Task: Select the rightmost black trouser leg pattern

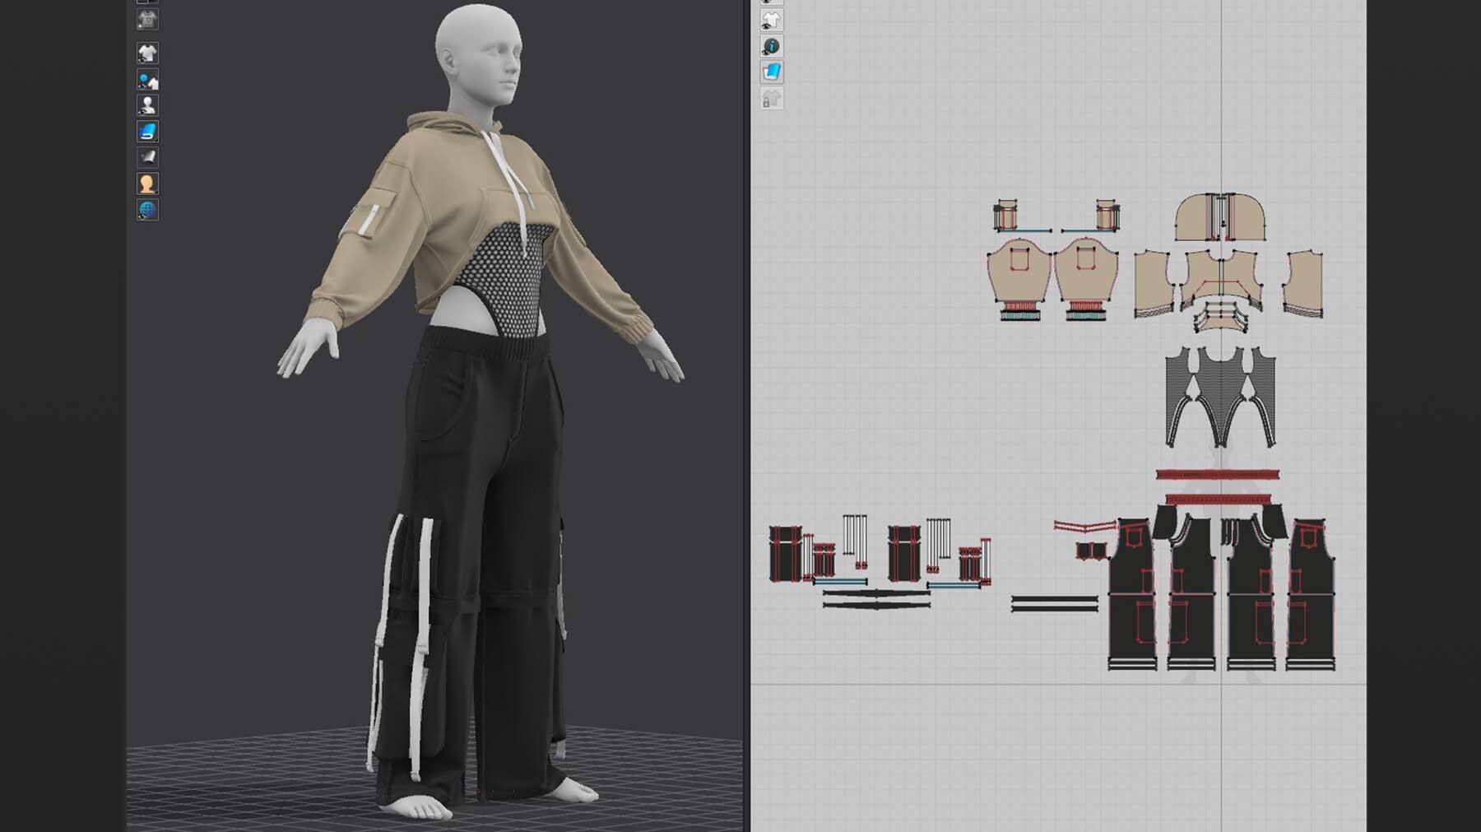Action: (1311, 593)
